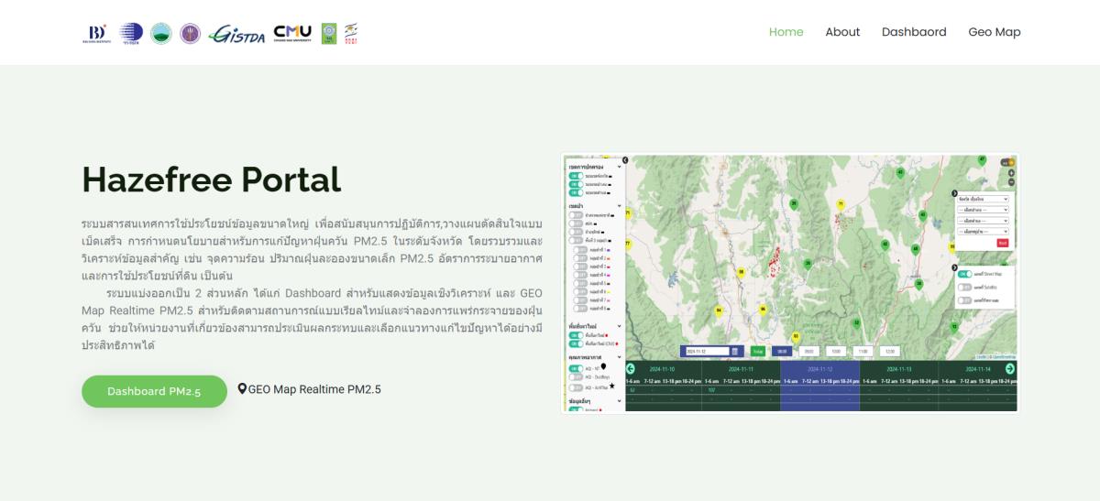The height and width of the screenshot is (501, 1100).
Task: Open the Chiang Mai province dropdown
Action: (982, 199)
